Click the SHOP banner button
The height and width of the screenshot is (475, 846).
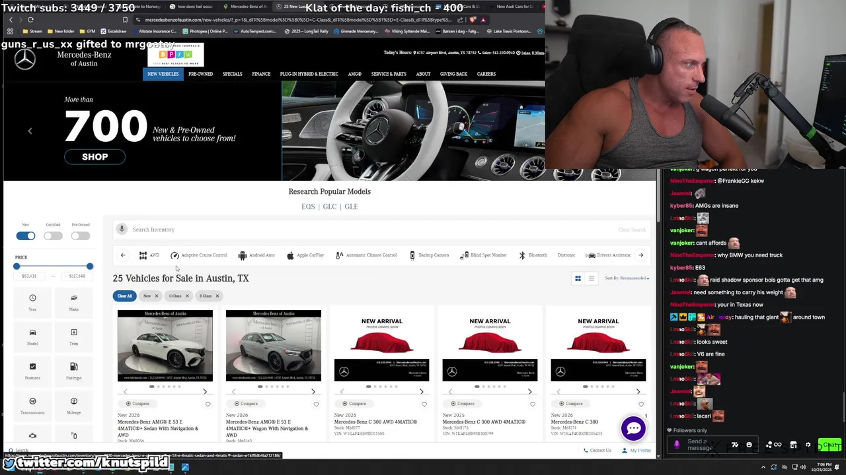(x=95, y=156)
